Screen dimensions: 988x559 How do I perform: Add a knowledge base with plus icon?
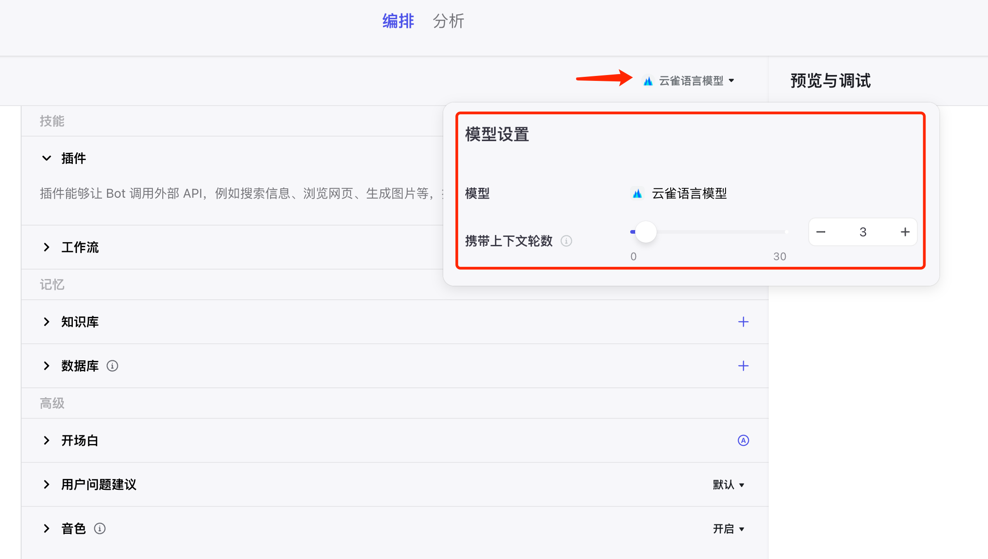[x=743, y=322]
